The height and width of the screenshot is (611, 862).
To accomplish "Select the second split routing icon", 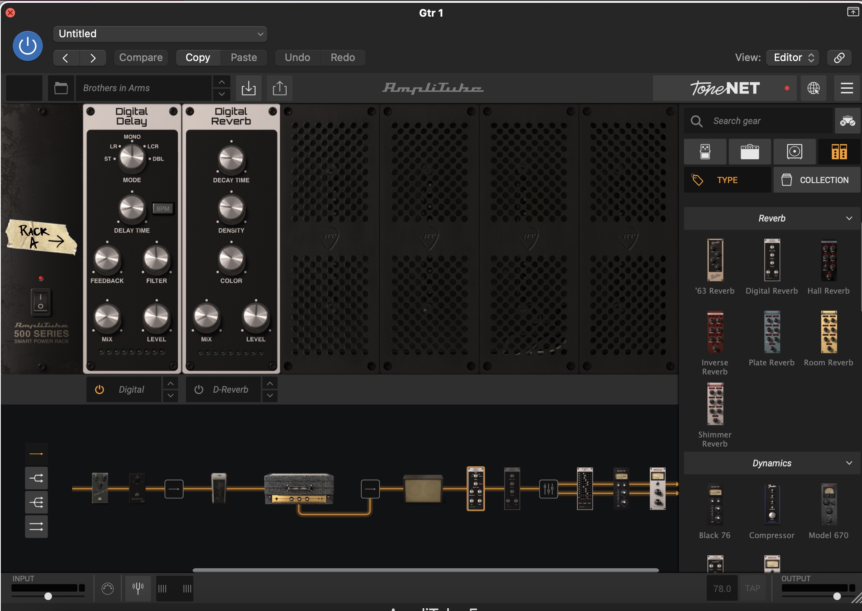I will 36,478.
